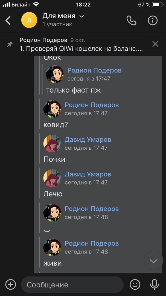The height and width of the screenshot is (296, 166).
Task: Open Давид Умаров profile above Почки
Action: pos(88,140)
